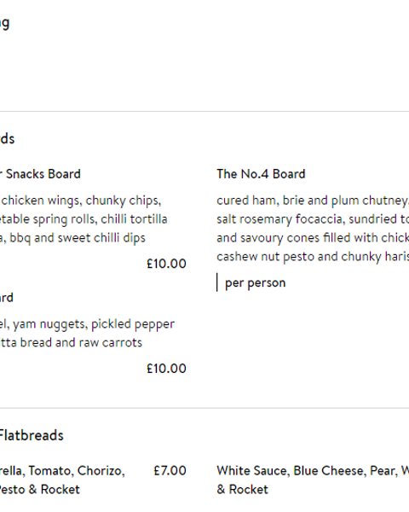409x512 pixels.
Task: Click the savoury cones filled line
Action: [313, 238]
